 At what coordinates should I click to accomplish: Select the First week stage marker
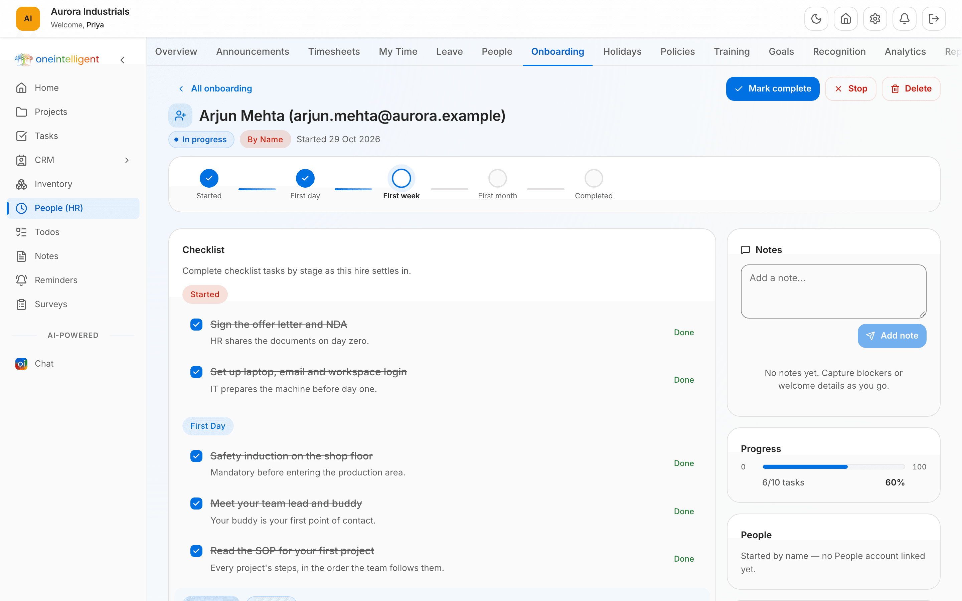402,179
